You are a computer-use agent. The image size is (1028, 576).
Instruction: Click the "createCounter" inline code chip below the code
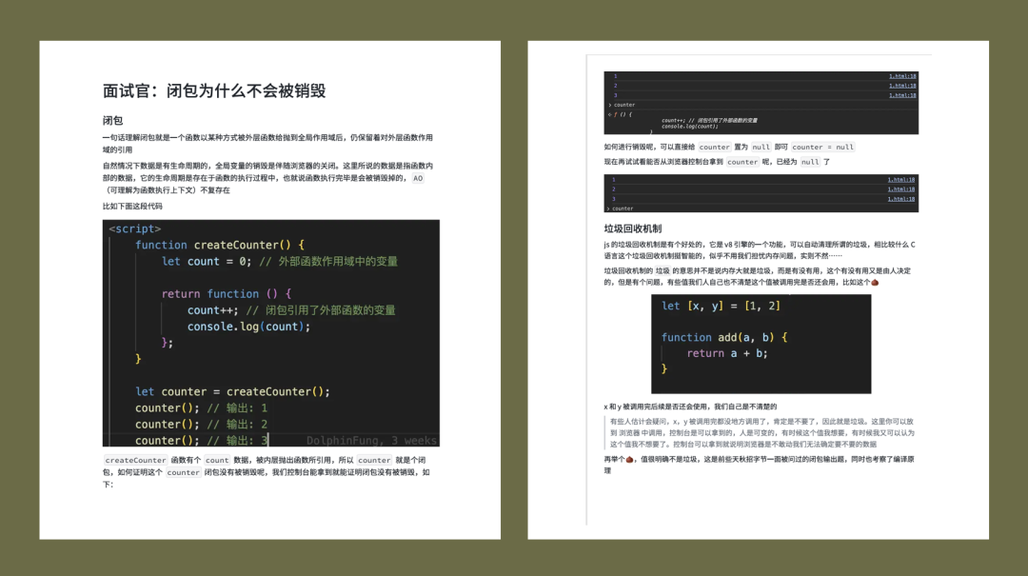pos(136,460)
